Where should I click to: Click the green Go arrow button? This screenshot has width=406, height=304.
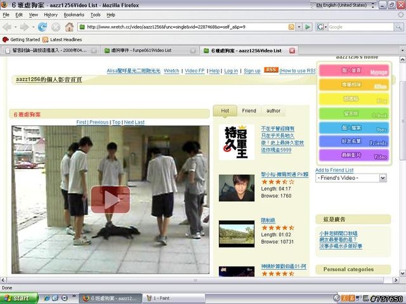[308, 27]
